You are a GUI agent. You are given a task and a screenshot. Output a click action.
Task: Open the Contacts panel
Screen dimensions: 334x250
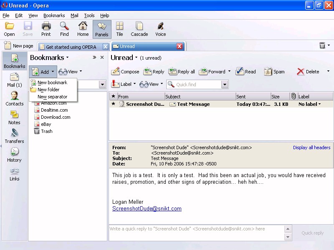point(15,98)
